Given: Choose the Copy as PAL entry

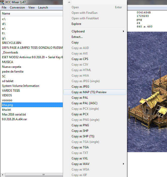Looking at the screenshot, I should click(x=95, y=98).
